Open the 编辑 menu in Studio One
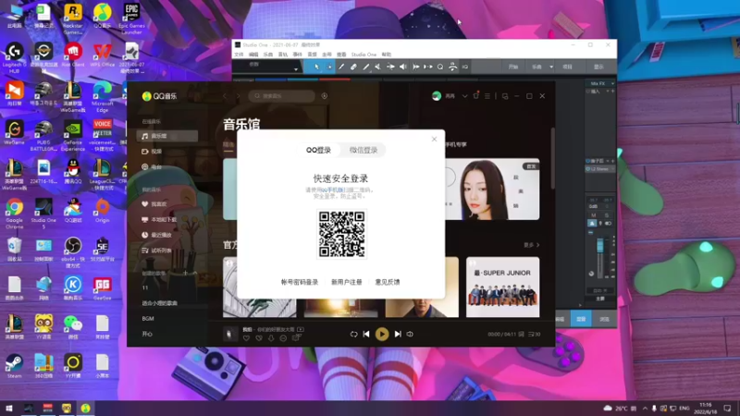This screenshot has width=740, height=416. 253,55
